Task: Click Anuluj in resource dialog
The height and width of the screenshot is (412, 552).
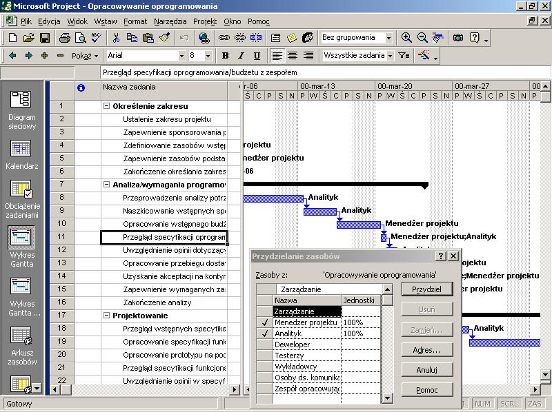Action: tap(426, 370)
